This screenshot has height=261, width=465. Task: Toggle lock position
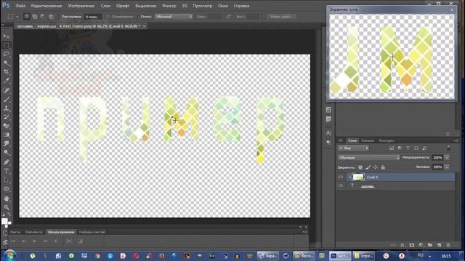(376, 167)
